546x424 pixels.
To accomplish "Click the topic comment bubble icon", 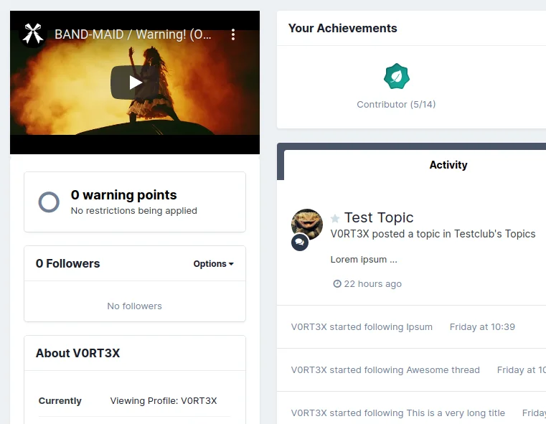I will coord(300,243).
